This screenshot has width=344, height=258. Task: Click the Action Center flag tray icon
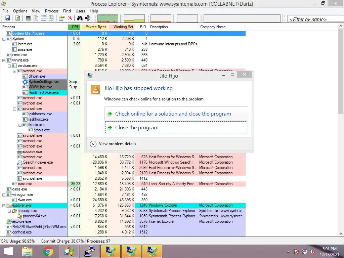coord(296,252)
